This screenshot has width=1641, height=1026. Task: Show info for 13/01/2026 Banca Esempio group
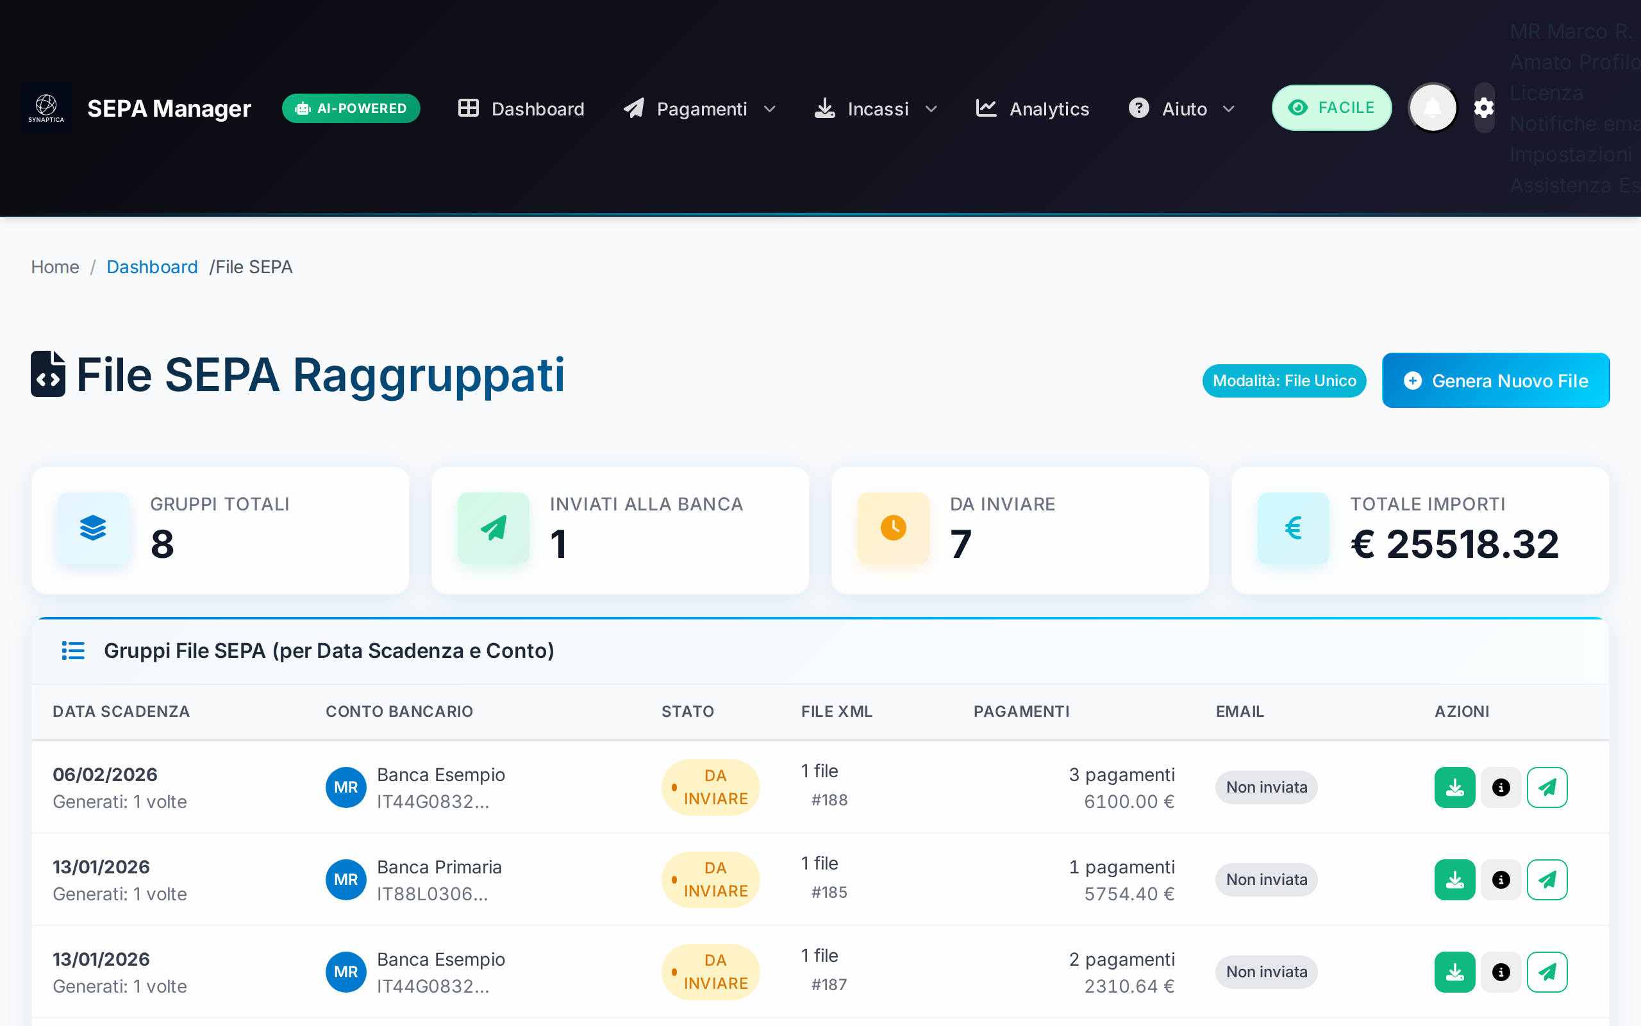(x=1501, y=971)
